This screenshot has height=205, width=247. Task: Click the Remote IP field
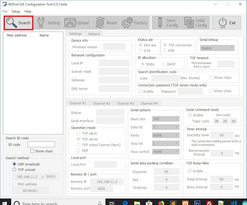(x=107, y=182)
